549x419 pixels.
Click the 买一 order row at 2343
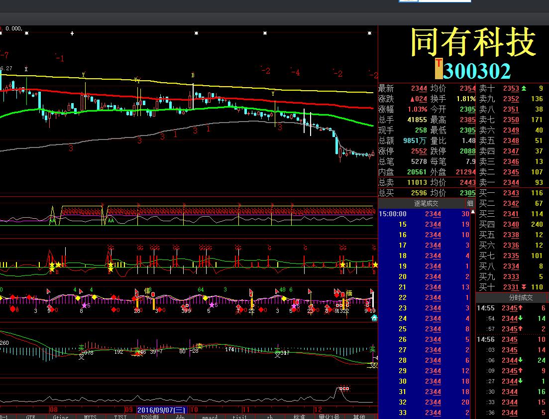(512, 193)
